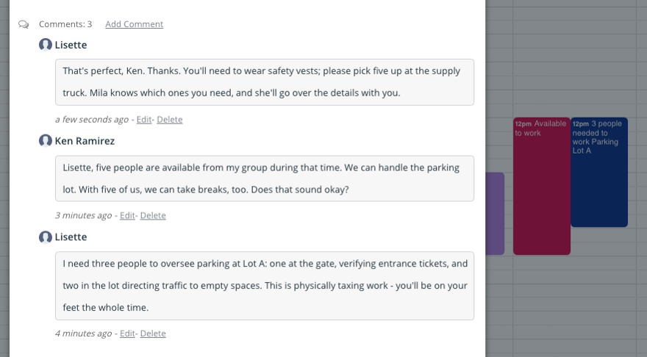Open the red 12pm Available to work event
Viewport: 647px width, 357px height.
542,187
